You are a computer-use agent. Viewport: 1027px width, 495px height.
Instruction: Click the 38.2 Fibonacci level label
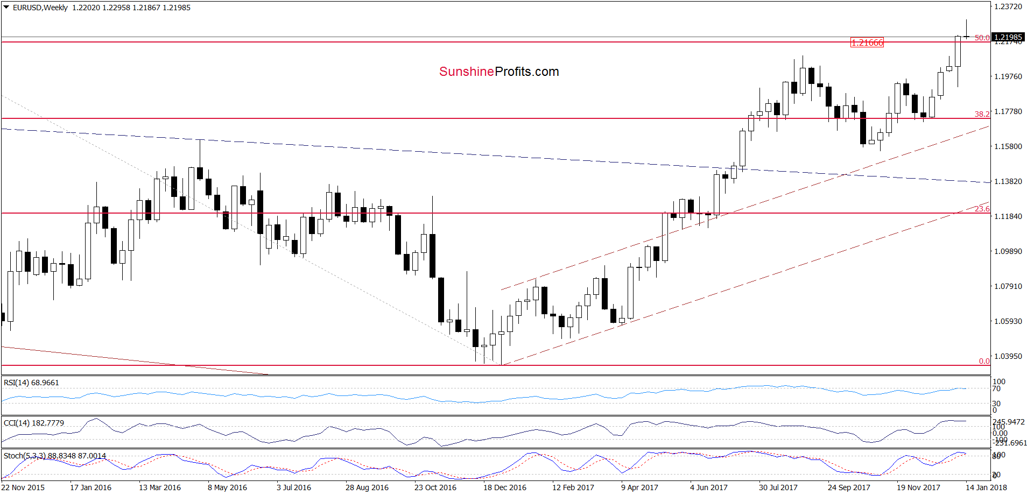click(982, 114)
